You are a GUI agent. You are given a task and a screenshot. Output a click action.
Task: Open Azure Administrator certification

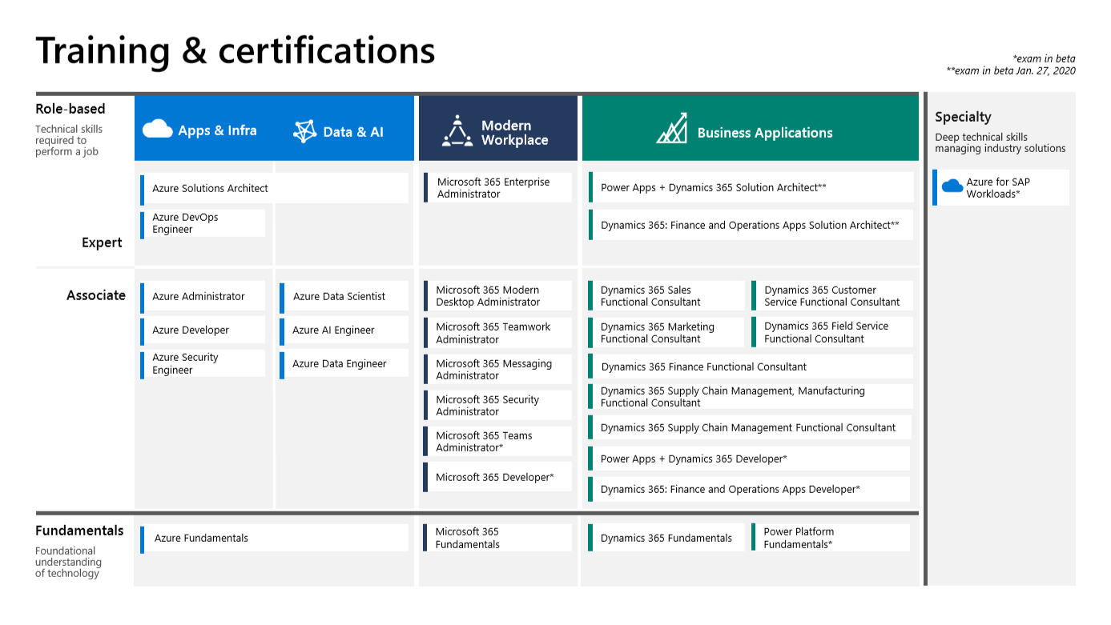203,296
